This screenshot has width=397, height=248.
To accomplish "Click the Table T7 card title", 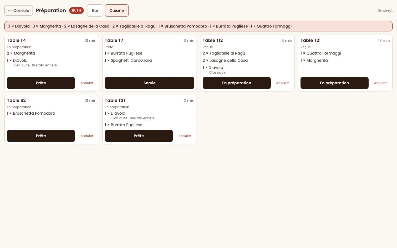I will tap(114, 41).
